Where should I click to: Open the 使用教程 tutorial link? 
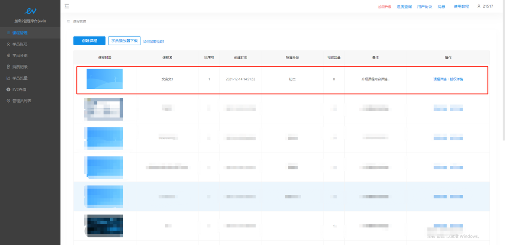461,7
